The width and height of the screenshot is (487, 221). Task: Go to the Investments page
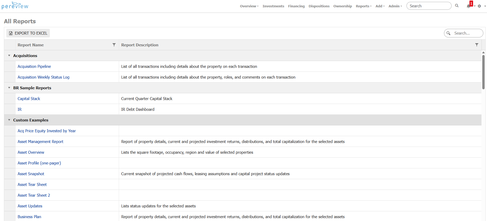click(x=273, y=6)
